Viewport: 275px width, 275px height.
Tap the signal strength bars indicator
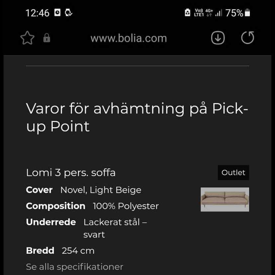(219, 13)
